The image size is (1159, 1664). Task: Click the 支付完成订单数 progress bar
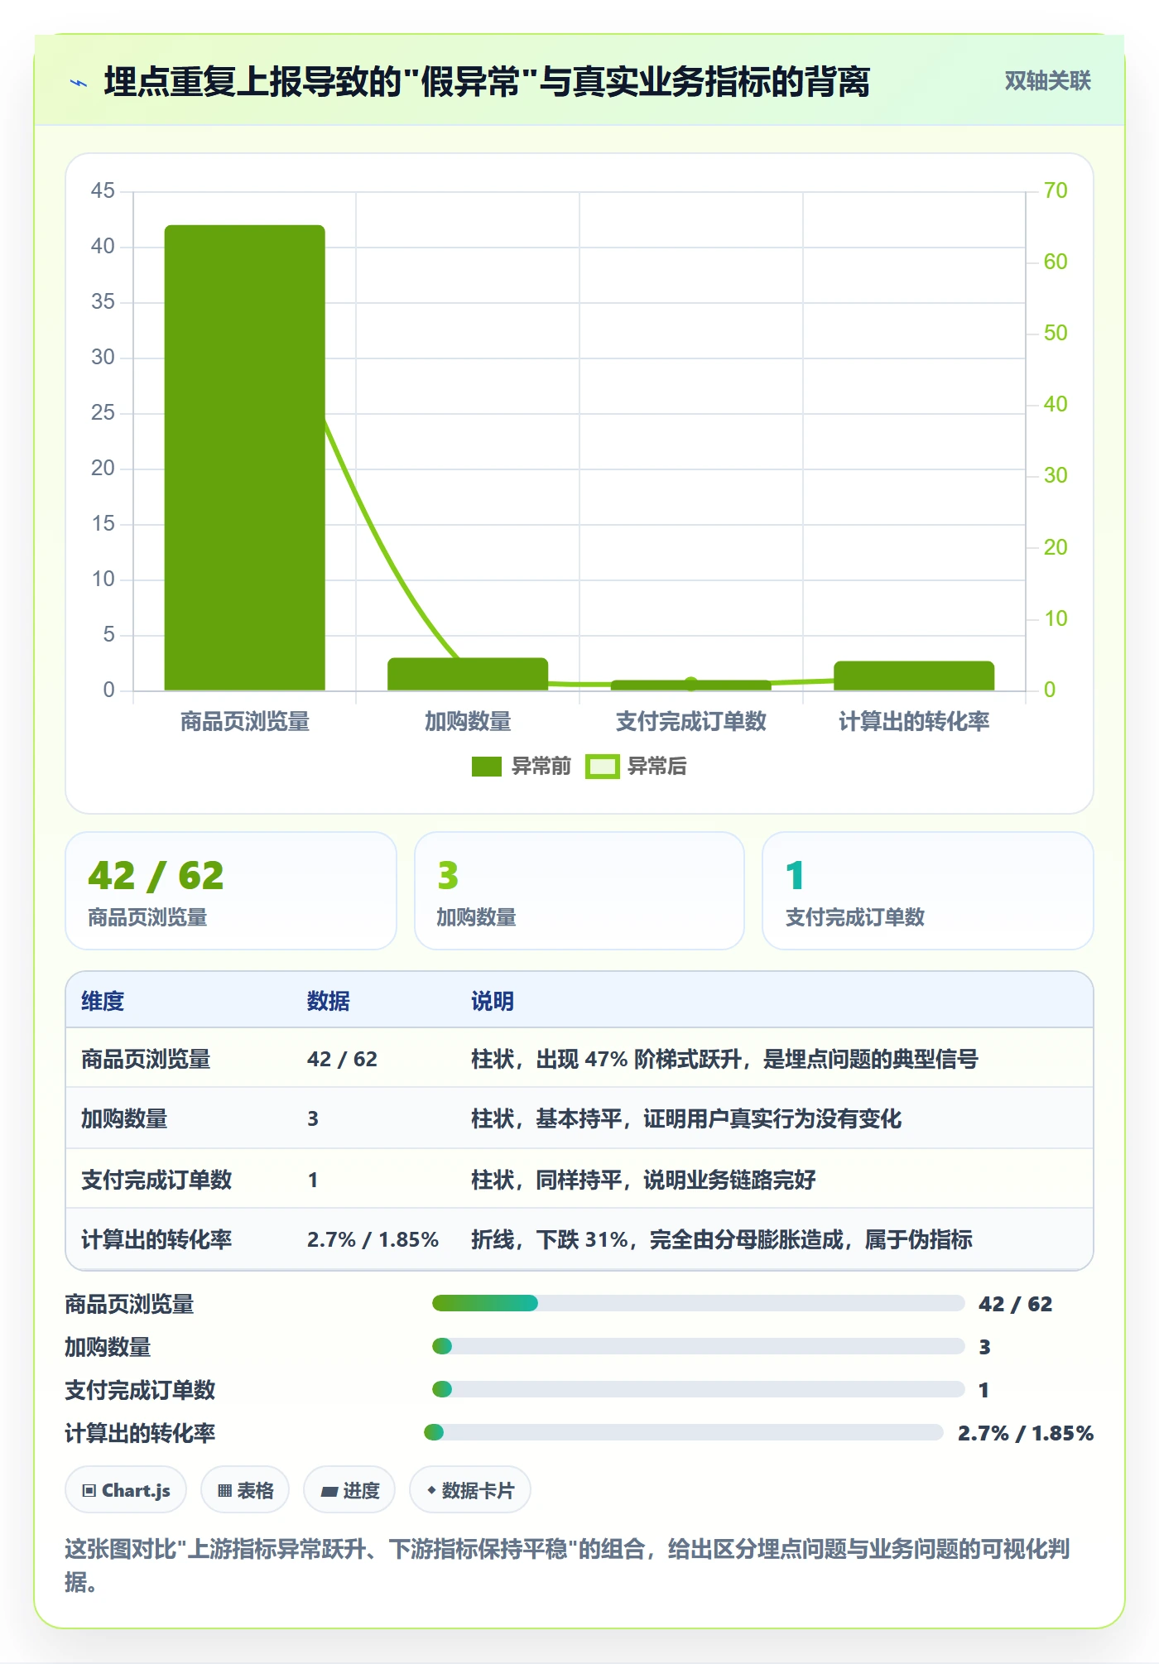click(x=698, y=1390)
